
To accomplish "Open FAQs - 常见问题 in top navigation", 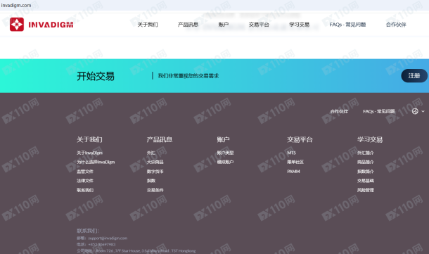I will pos(347,25).
